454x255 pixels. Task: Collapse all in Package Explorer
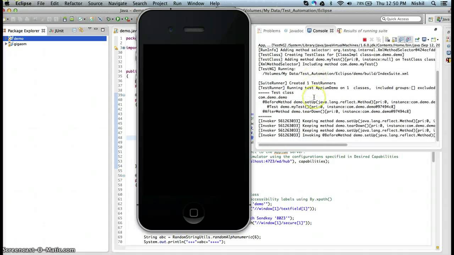(74, 30)
